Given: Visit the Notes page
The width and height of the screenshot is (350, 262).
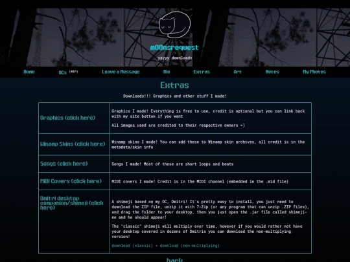Looking at the screenshot, I should click(272, 72).
